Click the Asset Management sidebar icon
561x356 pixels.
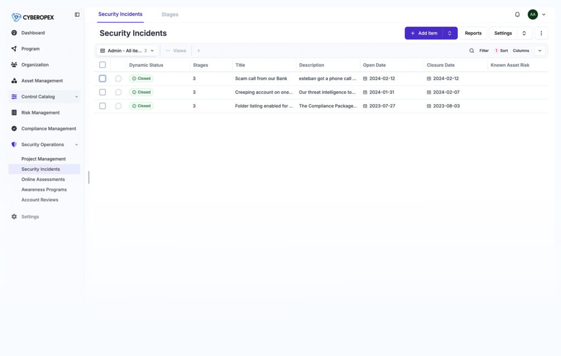pos(14,81)
